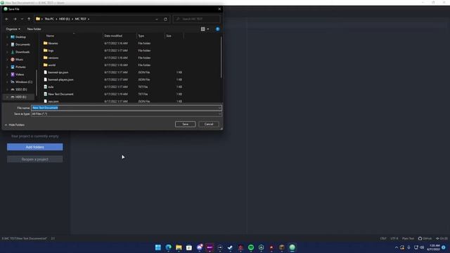Select Windows (C:) drive in navigation pane
This screenshot has height=253, width=450.
[x=23, y=82]
